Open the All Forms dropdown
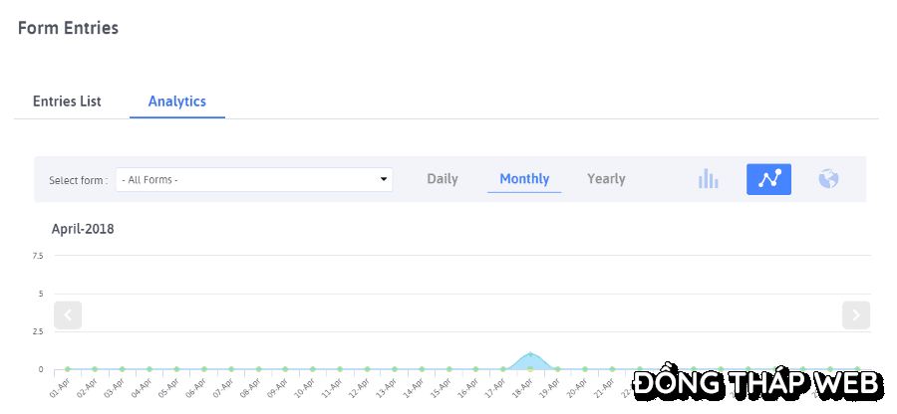This screenshot has width=897, height=414. click(x=254, y=179)
